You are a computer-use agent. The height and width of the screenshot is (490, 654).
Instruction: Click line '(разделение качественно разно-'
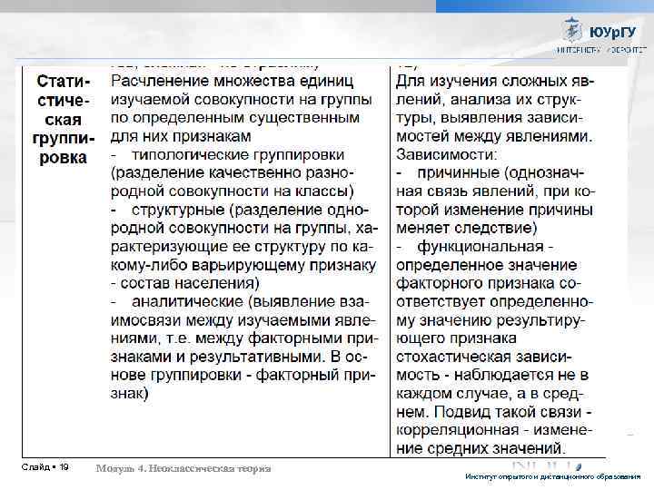coord(233,173)
